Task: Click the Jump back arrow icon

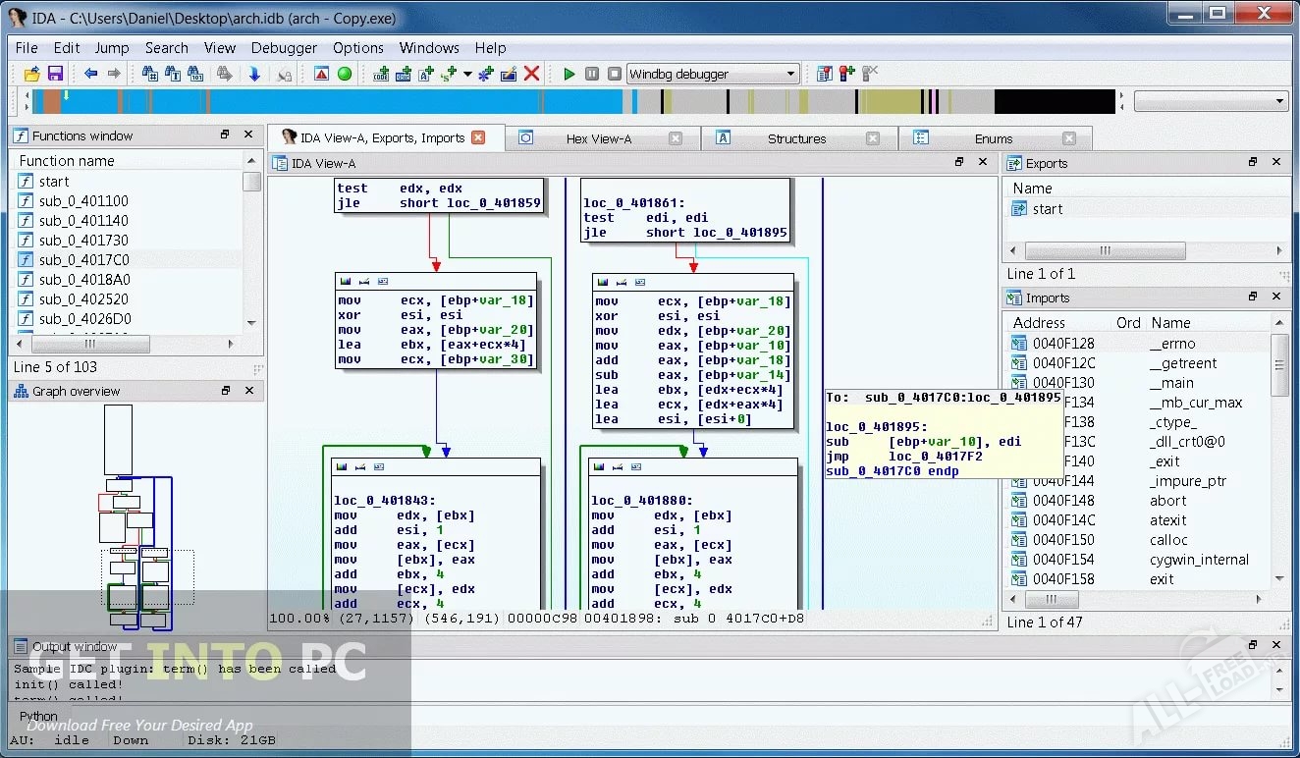Action: coord(90,74)
